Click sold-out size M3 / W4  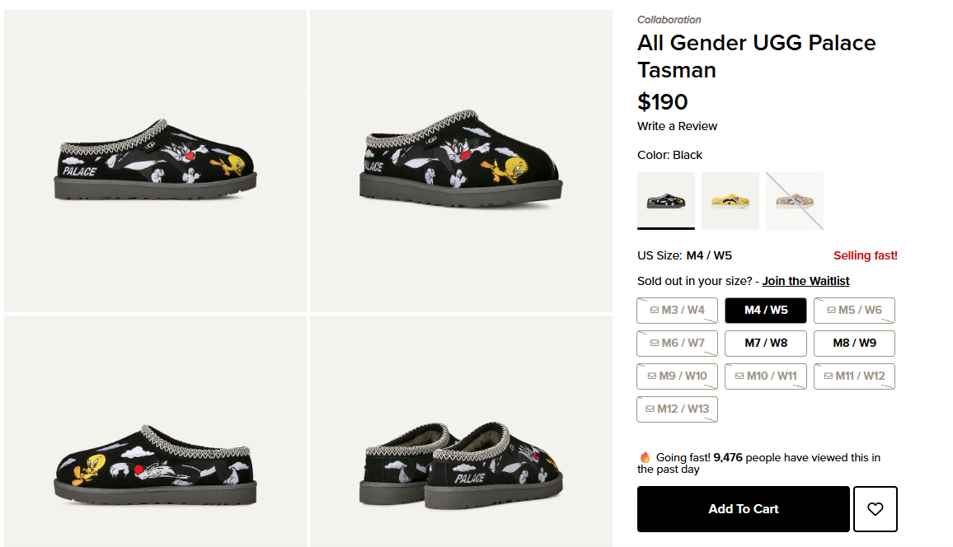coord(677,311)
